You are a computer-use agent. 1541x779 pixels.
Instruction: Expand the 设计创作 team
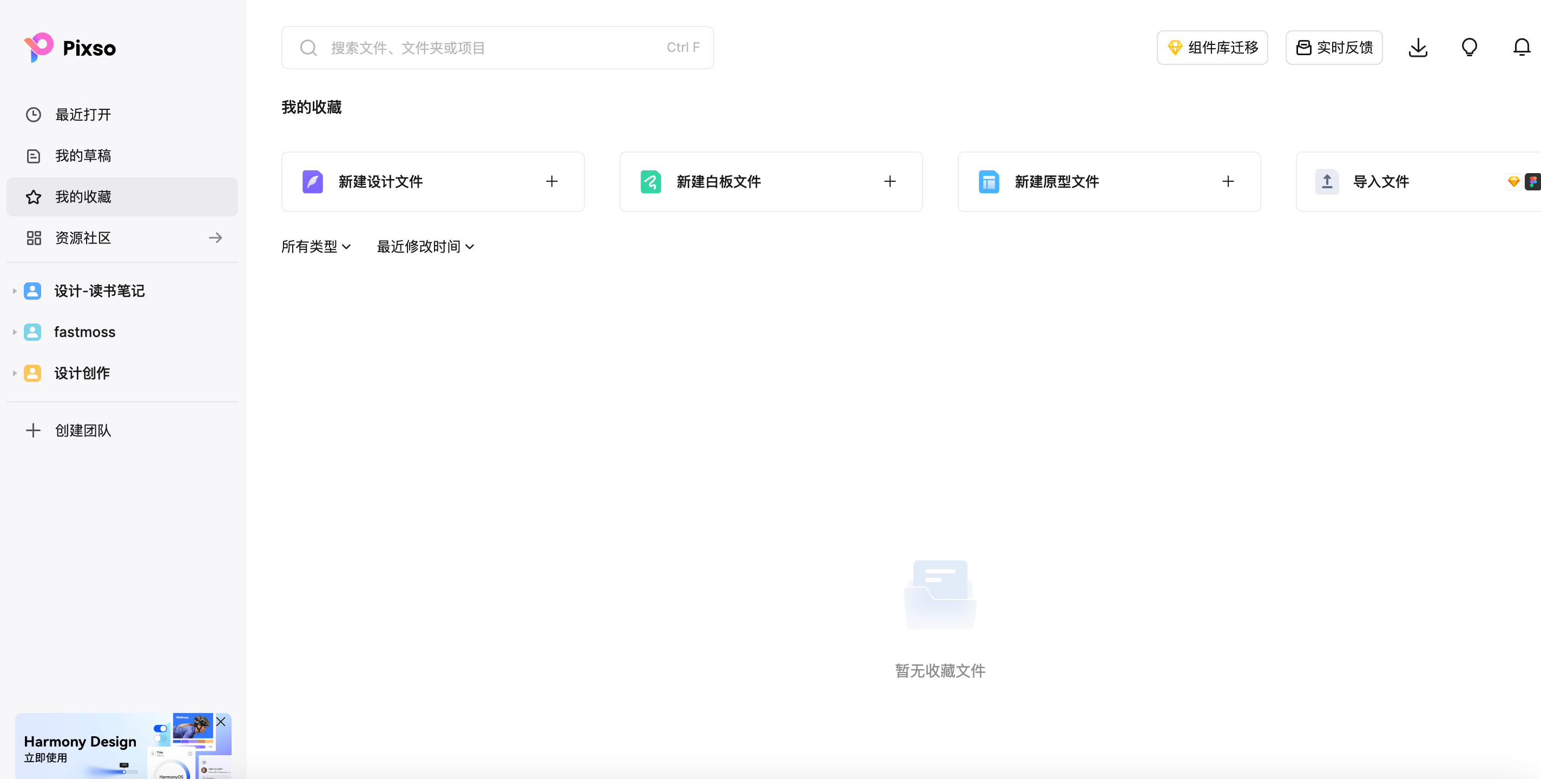tap(15, 373)
